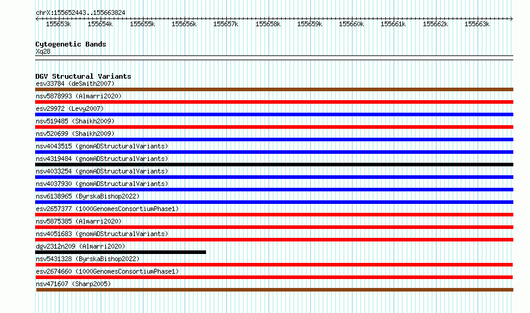Open the Xq28 band label
The height and width of the screenshot is (313, 530).
(43, 51)
